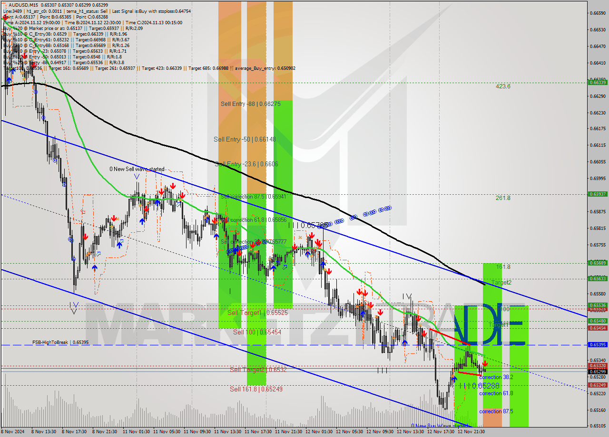This screenshot has width=609, height=437.
Task: Click the 'Sell 161.8 | 0.65249' label
Action: (256, 389)
